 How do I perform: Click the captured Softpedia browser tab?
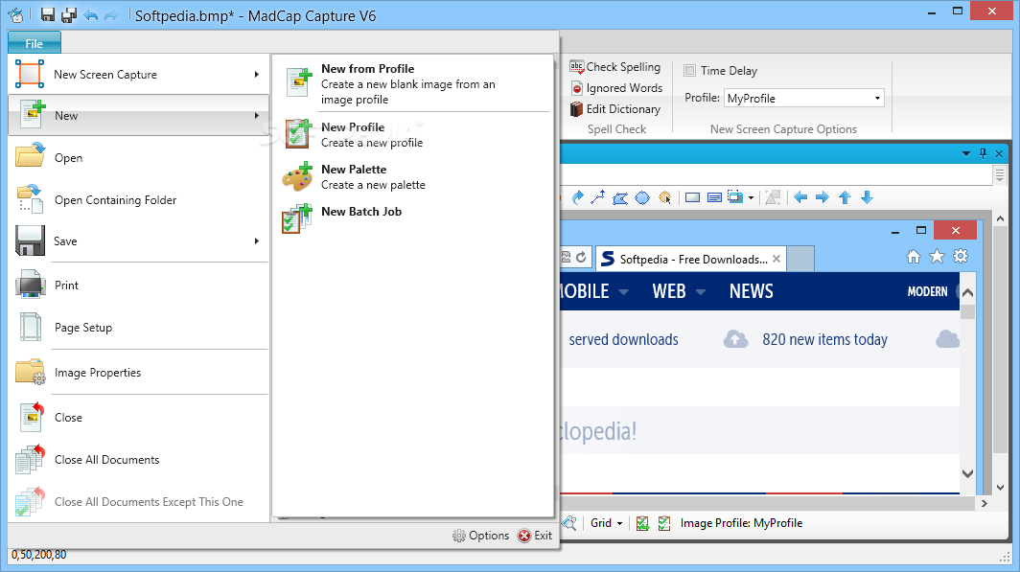(691, 259)
